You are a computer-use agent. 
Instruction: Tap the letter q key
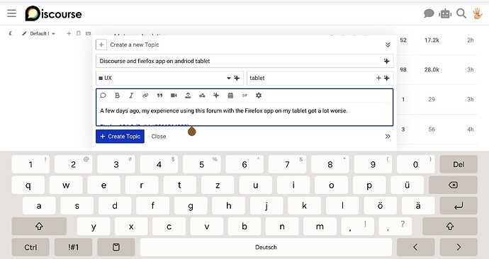(x=28, y=185)
